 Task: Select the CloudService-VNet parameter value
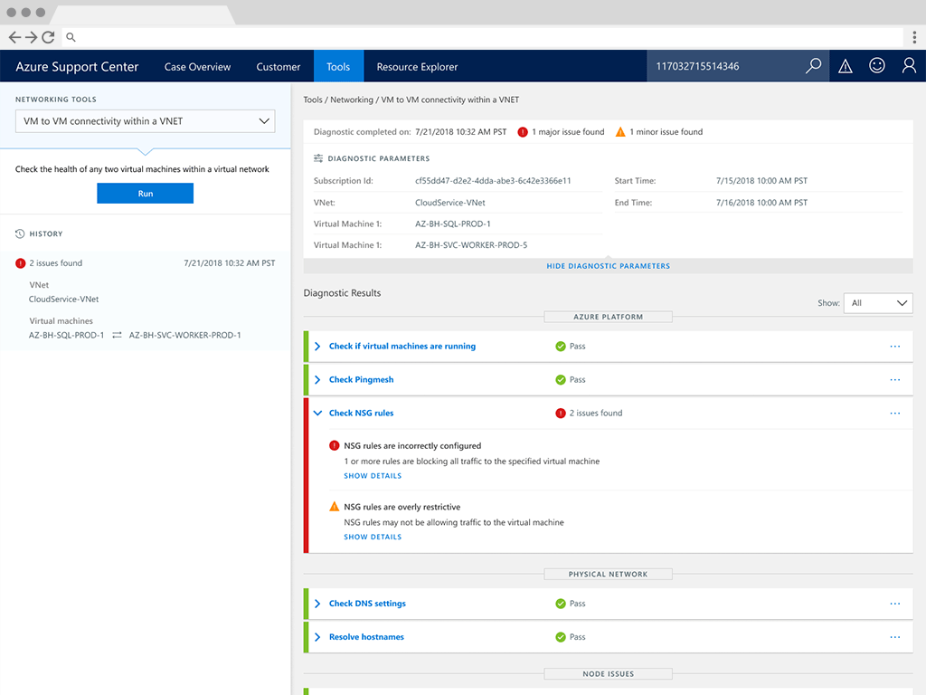450,203
